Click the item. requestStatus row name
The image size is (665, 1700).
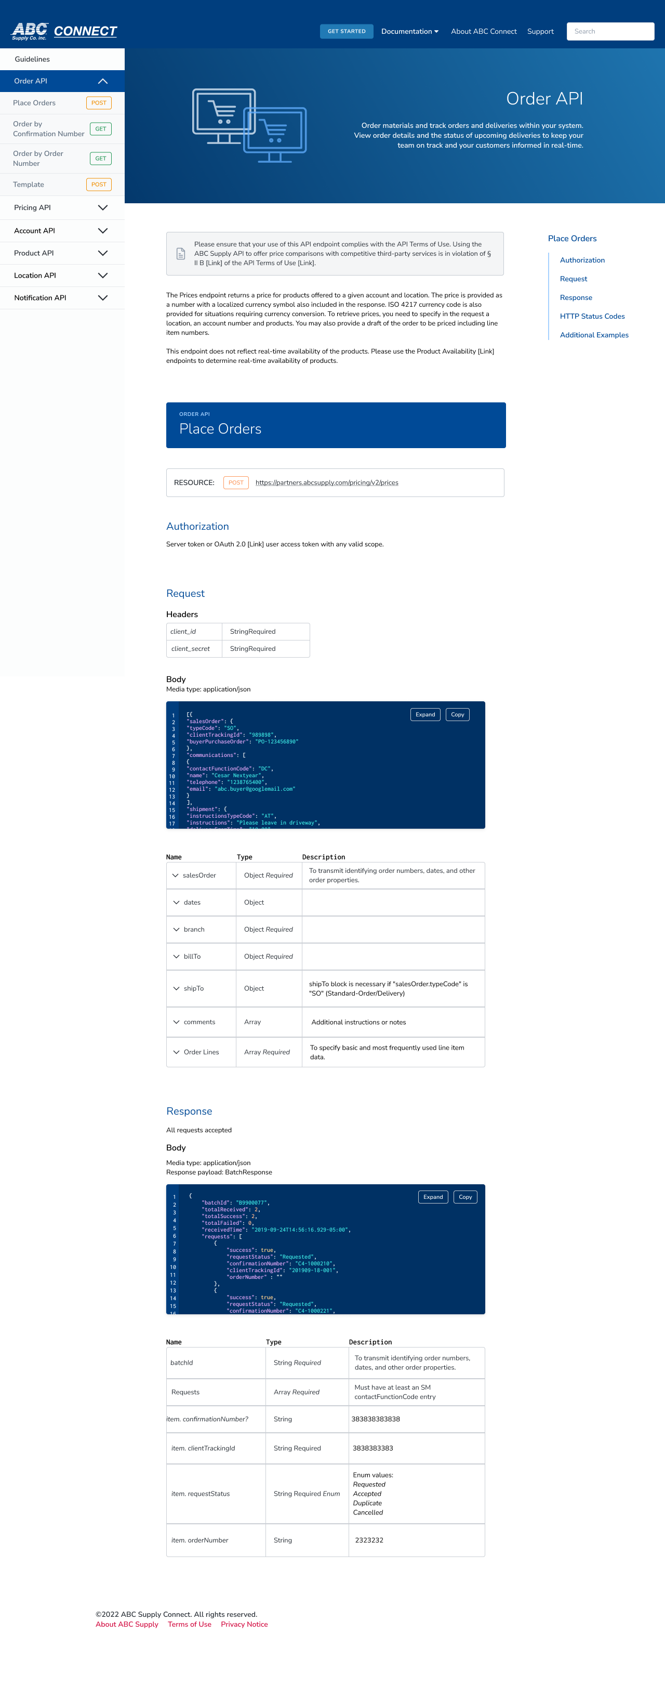[x=201, y=1494]
